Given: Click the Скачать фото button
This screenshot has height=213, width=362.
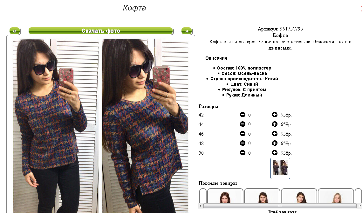Looking at the screenshot, I should click(x=101, y=31).
